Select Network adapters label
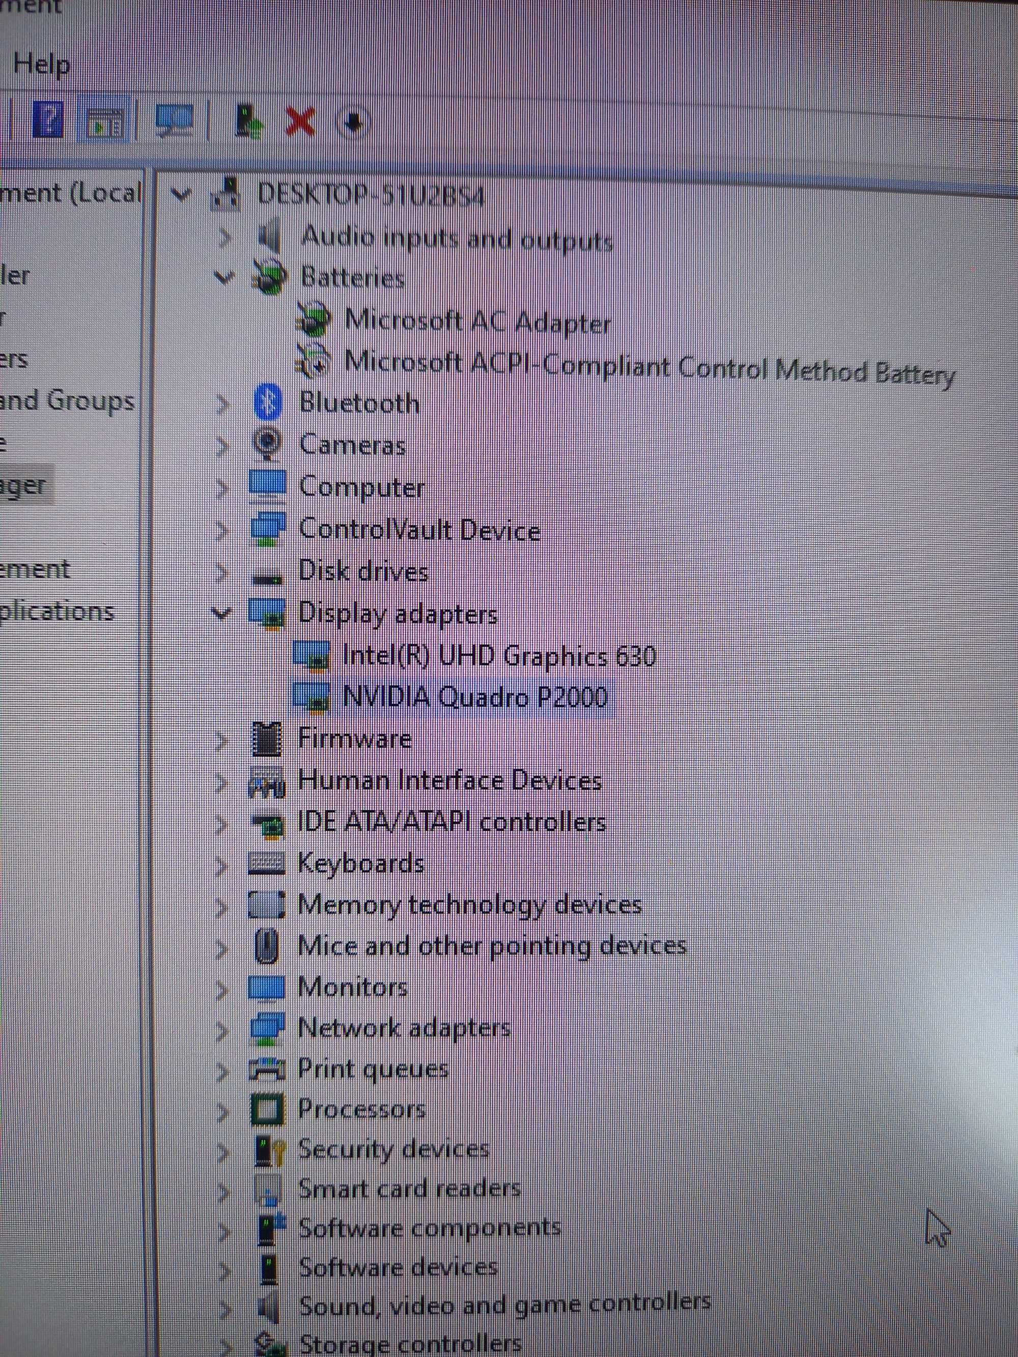1018x1357 pixels. pos(404,1028)
